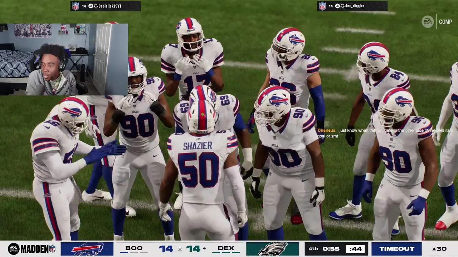
Task: Select the streamer webcam overlay
Action: [64, 60]
